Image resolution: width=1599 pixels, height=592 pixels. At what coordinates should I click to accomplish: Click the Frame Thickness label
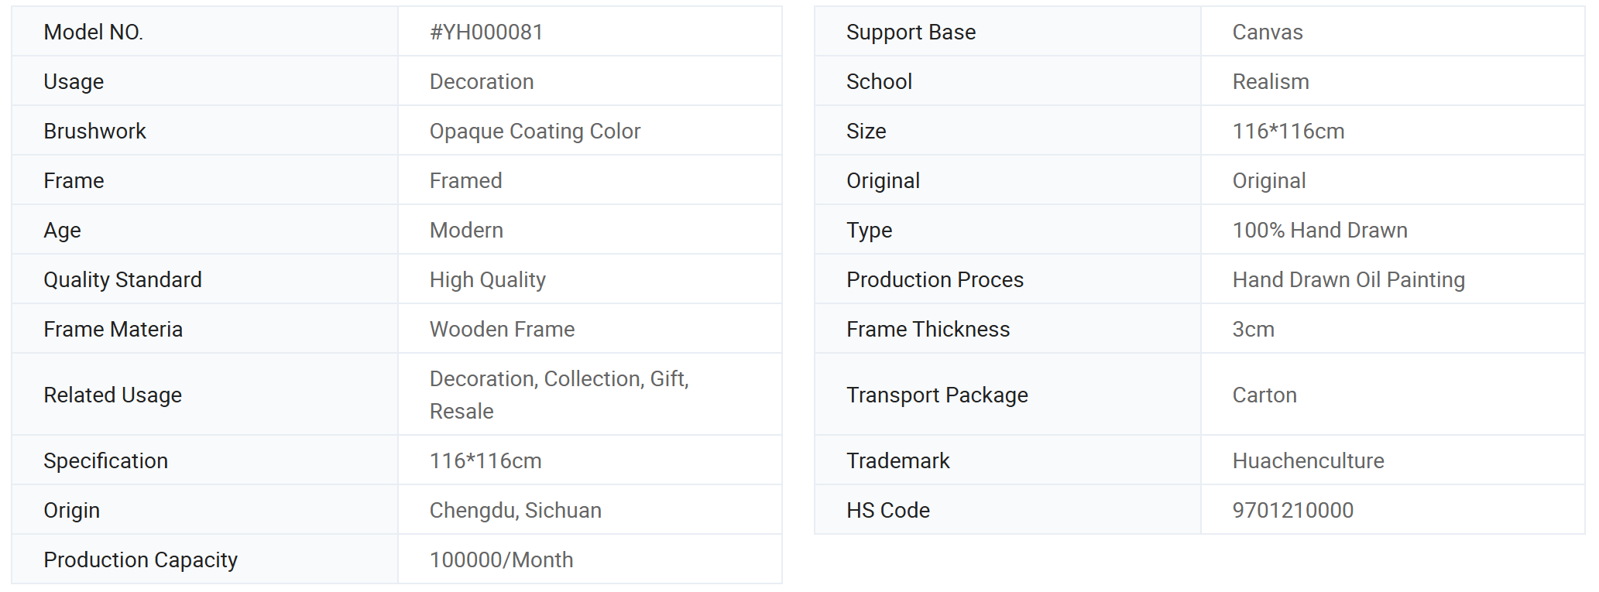coord(928,329)
